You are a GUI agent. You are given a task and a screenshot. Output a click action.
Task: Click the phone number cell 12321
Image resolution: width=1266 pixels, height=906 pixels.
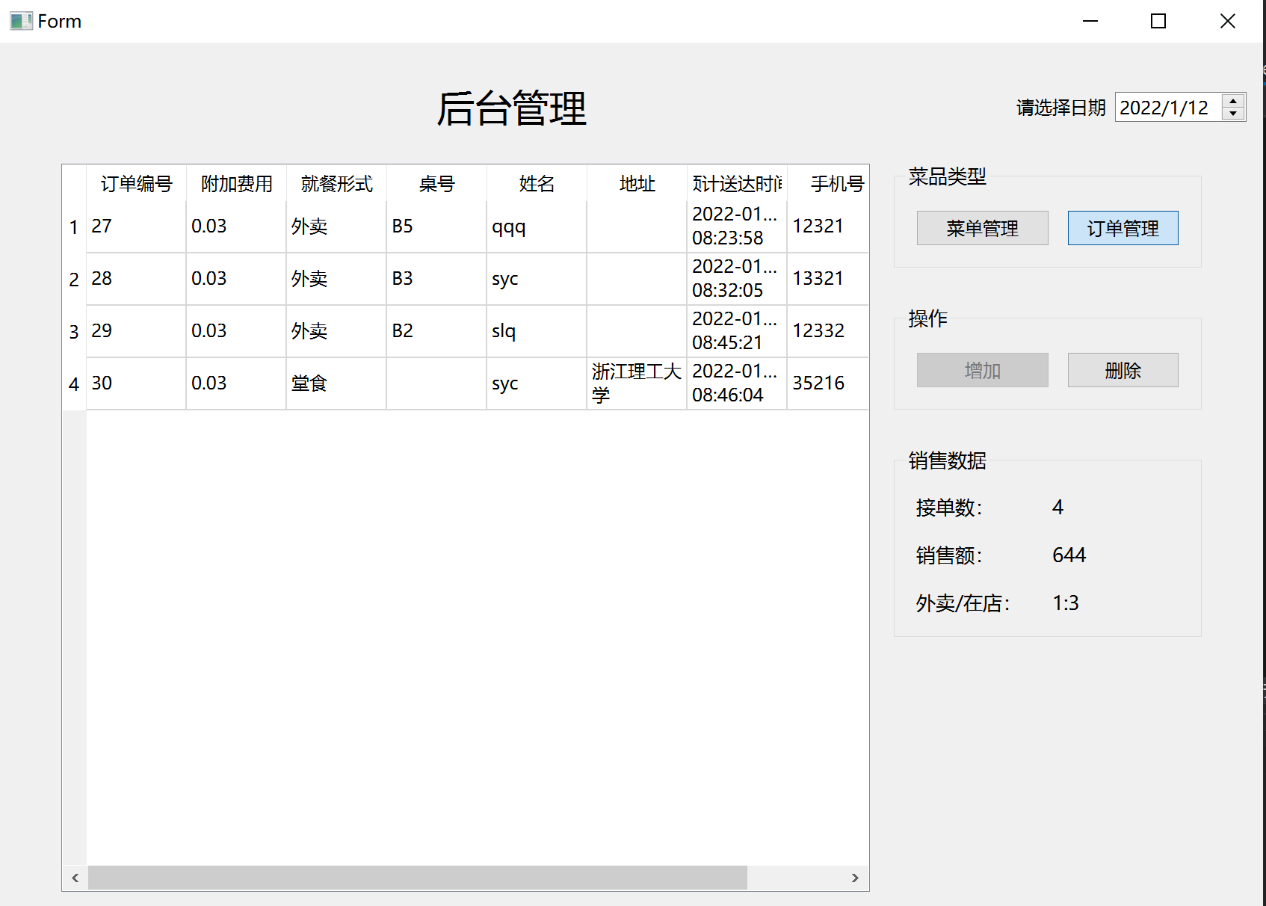(x=827, y=226)
